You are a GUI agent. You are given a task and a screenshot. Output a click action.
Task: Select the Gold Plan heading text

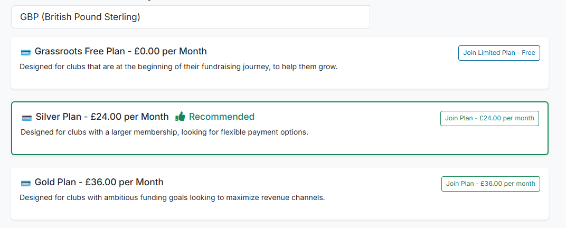coord(56,183)
